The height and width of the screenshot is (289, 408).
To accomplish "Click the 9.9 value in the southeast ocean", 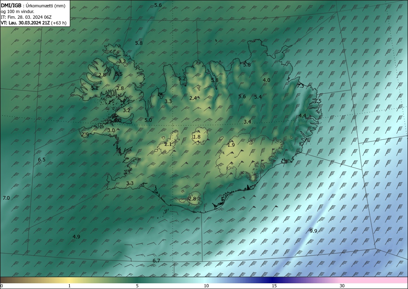I will point(313,231).
